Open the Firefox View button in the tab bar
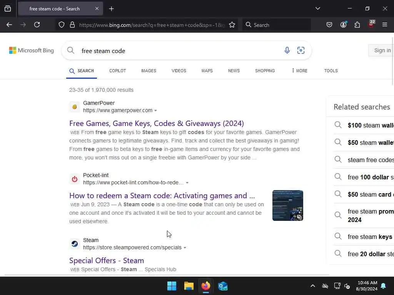Image resolution: width=394 pixels, height=295 pixels. pyautogui.click(x=8, y=9)
